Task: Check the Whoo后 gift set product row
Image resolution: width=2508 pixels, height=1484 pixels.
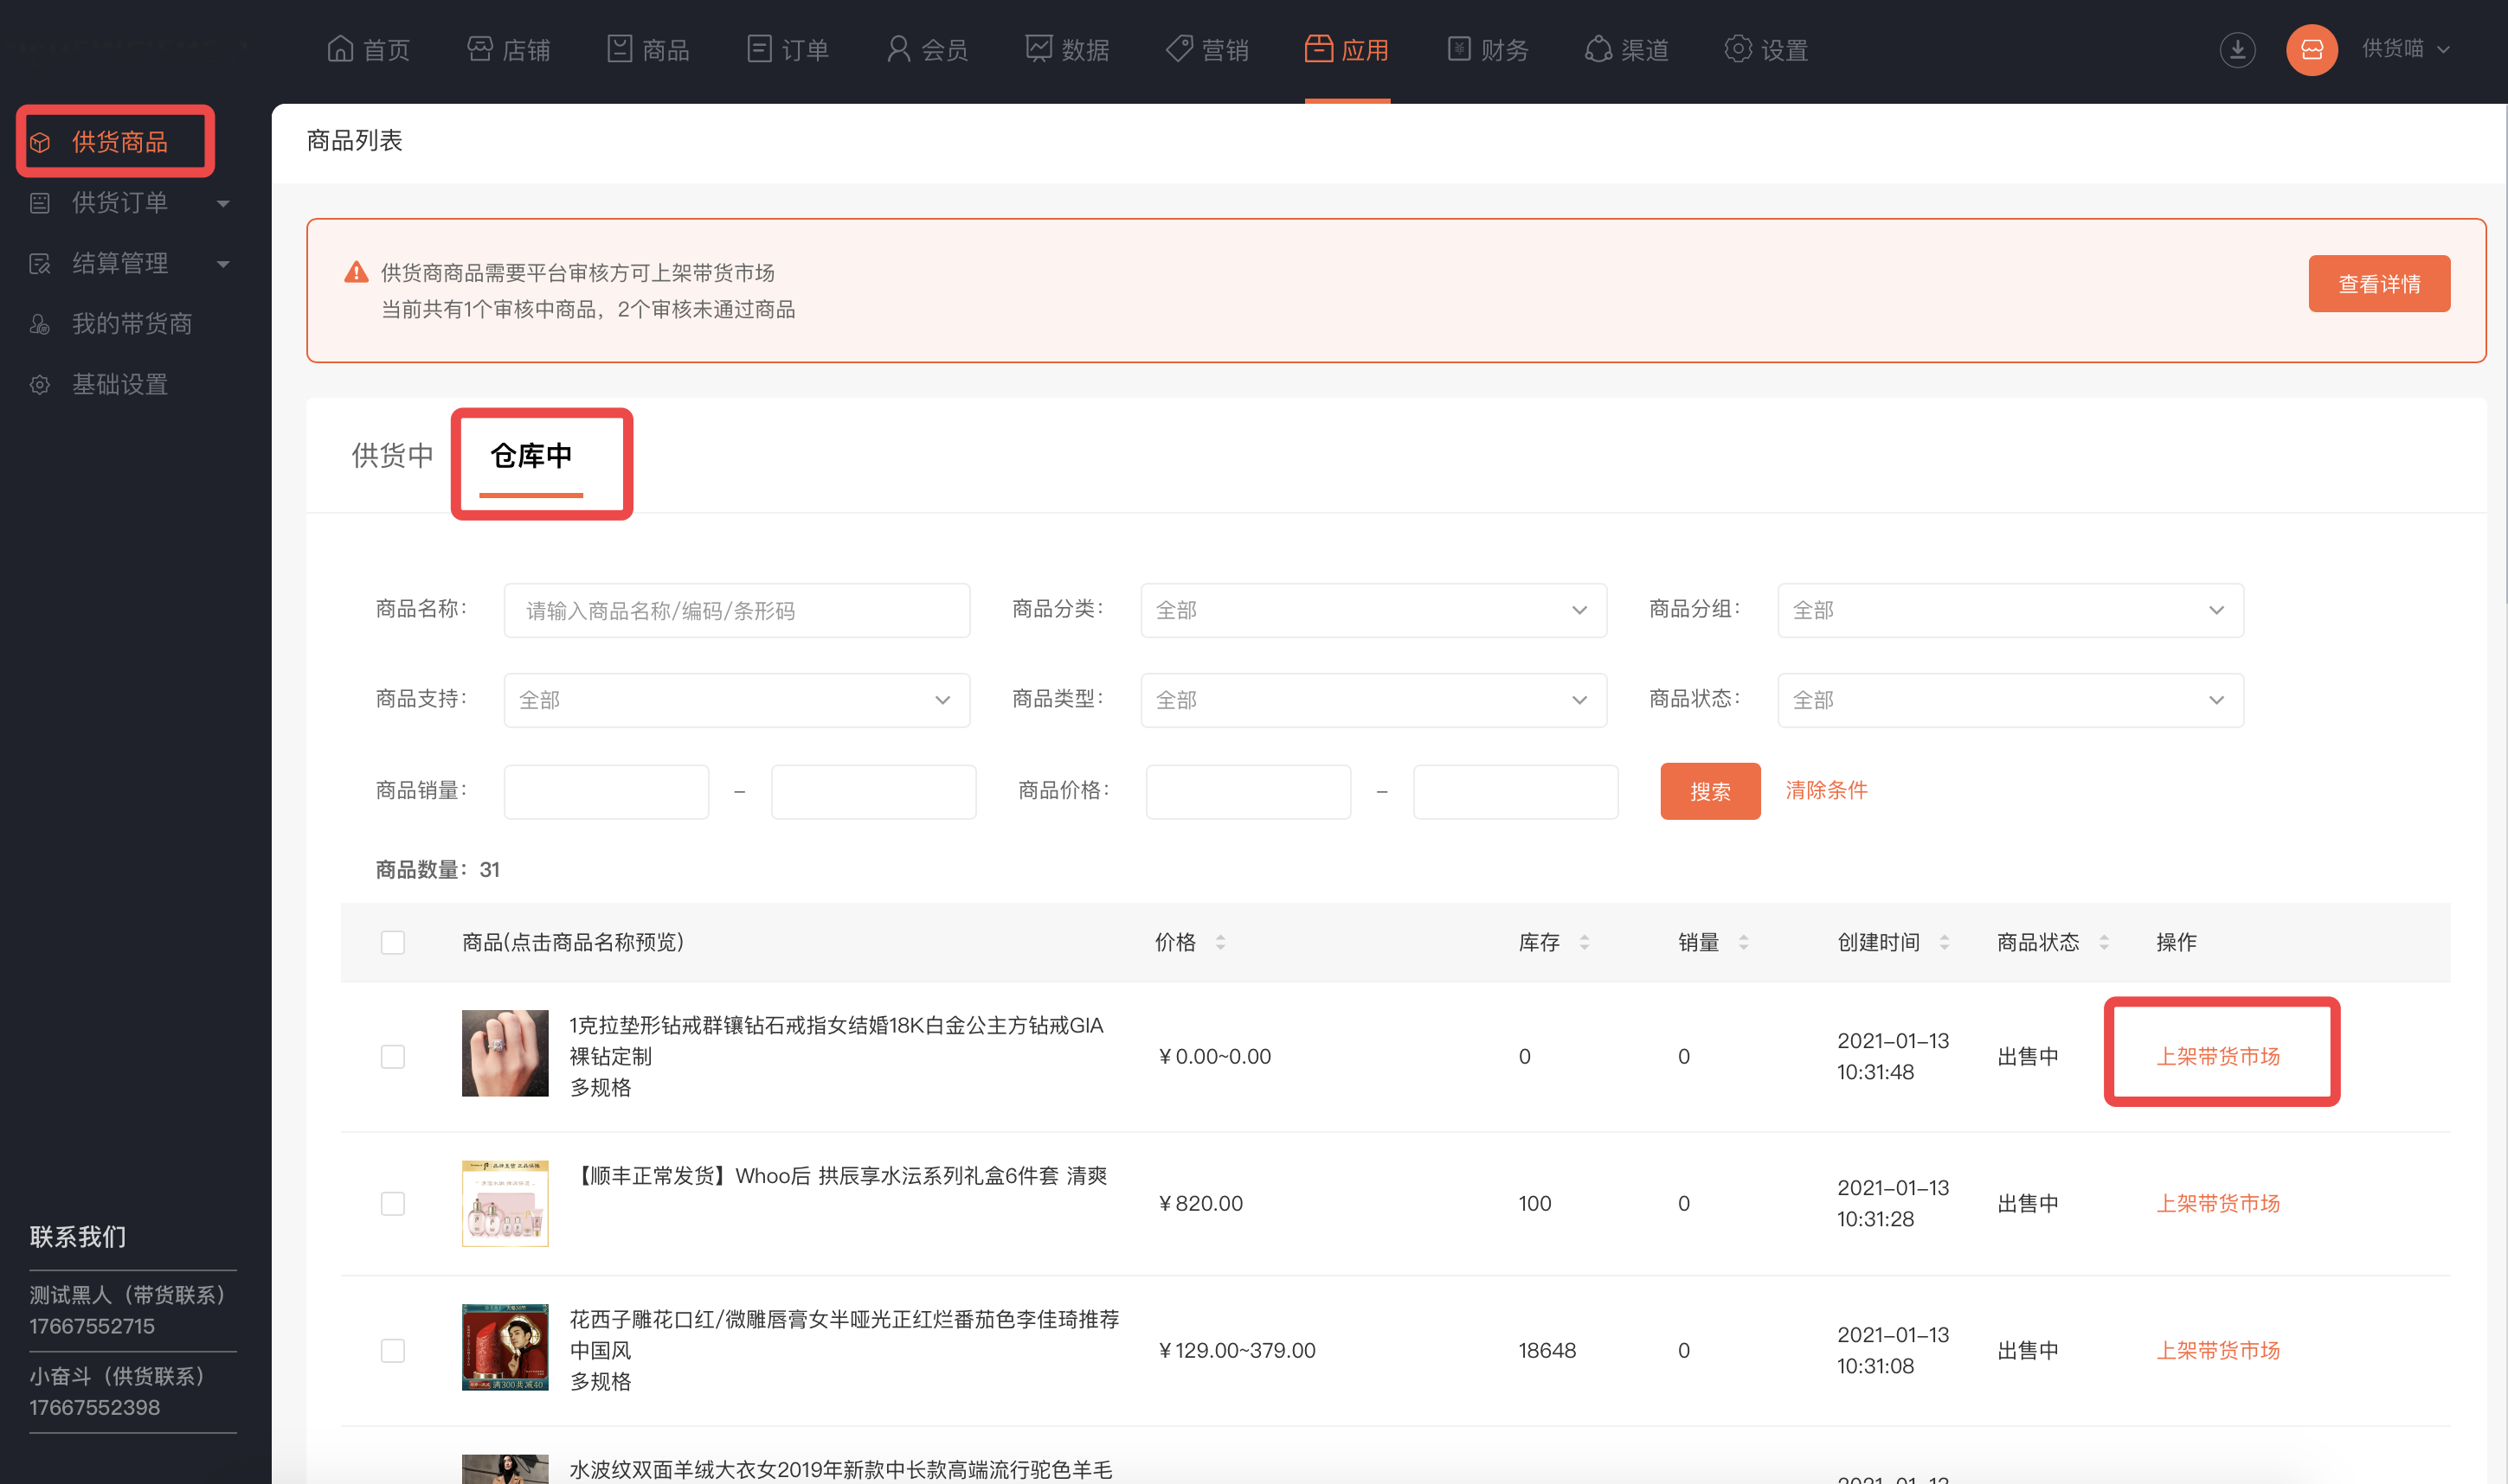Action: click(x=393, y=1203)
